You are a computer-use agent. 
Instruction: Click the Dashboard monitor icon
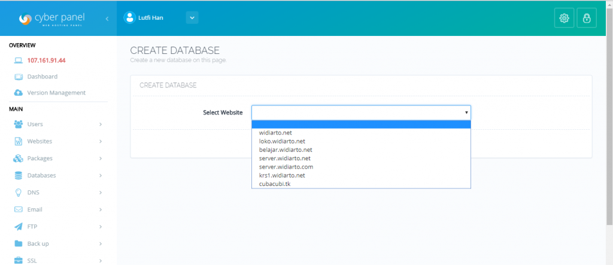(x=19, y=77)
